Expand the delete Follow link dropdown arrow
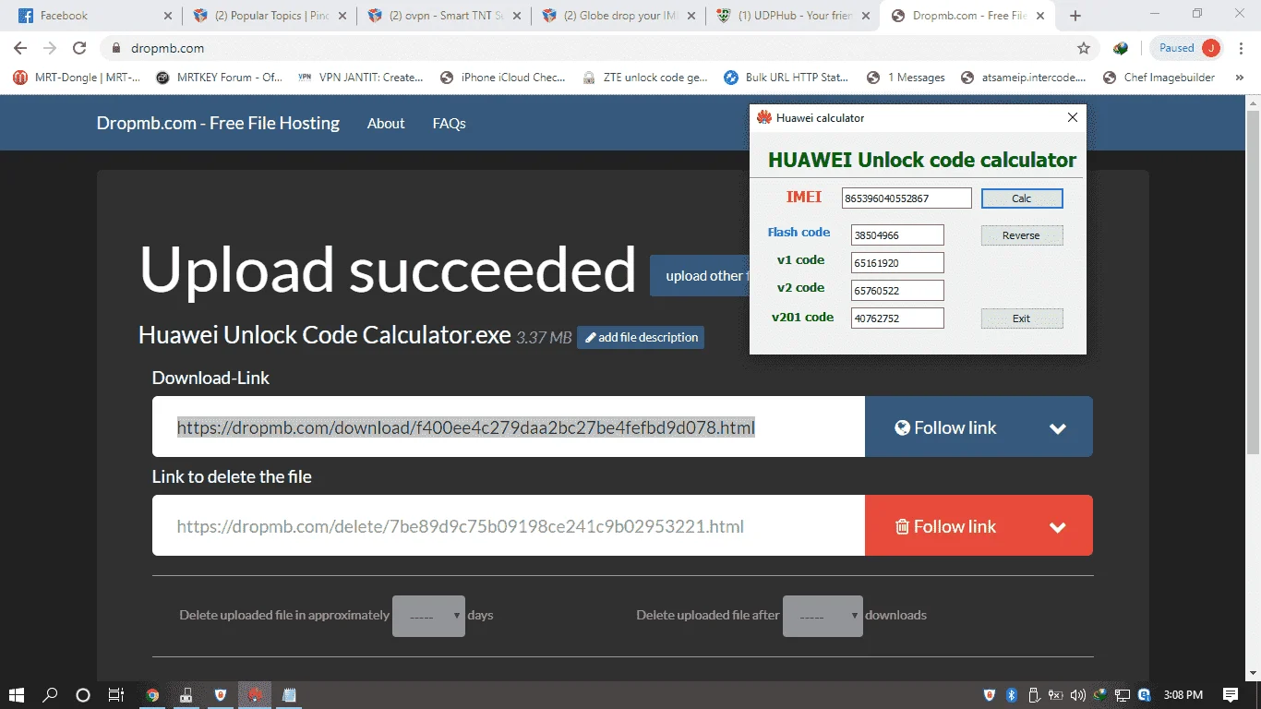 tap(1058, 526)
